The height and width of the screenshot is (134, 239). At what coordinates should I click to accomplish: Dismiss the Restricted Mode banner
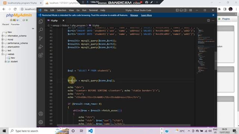[213, 15]
